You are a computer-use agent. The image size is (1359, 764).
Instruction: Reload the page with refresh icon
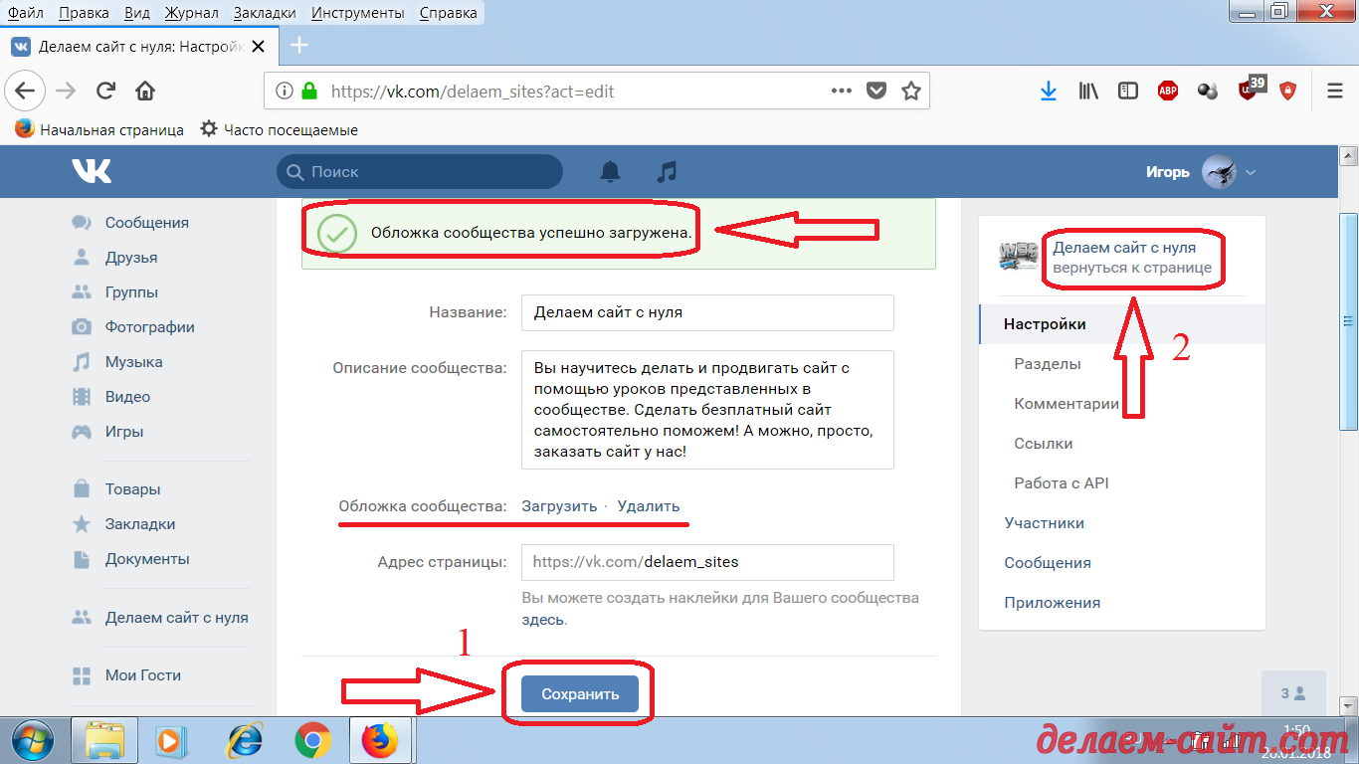[105, 92]
